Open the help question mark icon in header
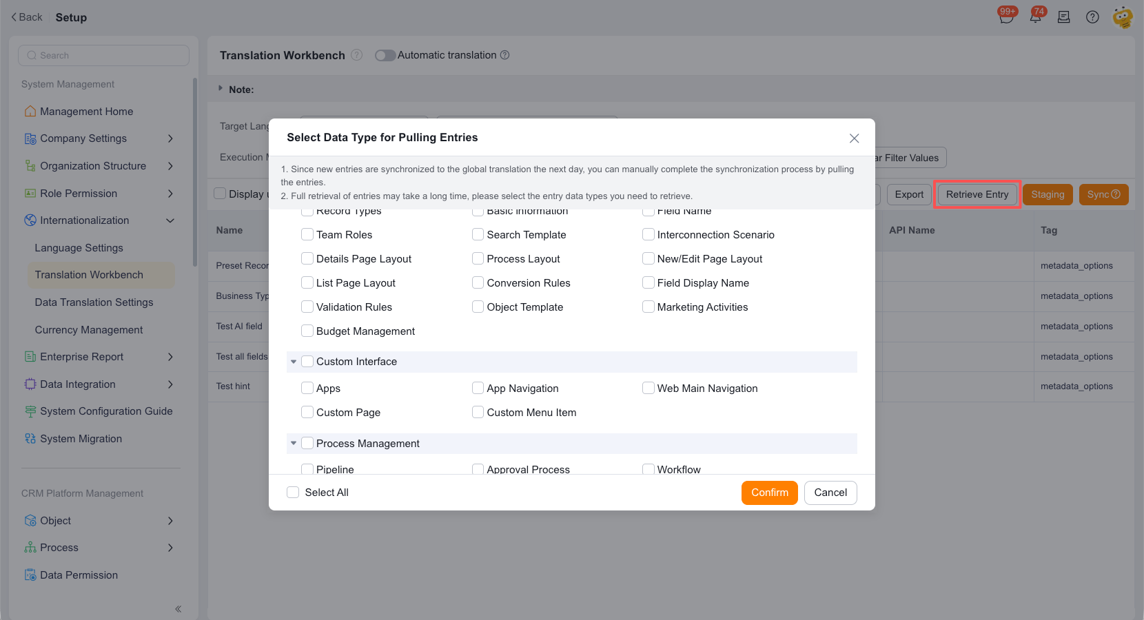1144x620 pixels. pyautogui.click(x=1092, y=17)
